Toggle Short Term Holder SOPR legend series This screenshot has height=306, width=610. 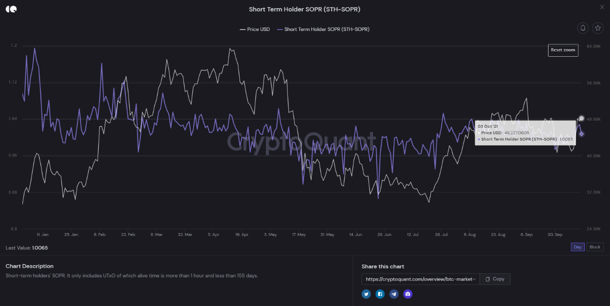[323, 30]
